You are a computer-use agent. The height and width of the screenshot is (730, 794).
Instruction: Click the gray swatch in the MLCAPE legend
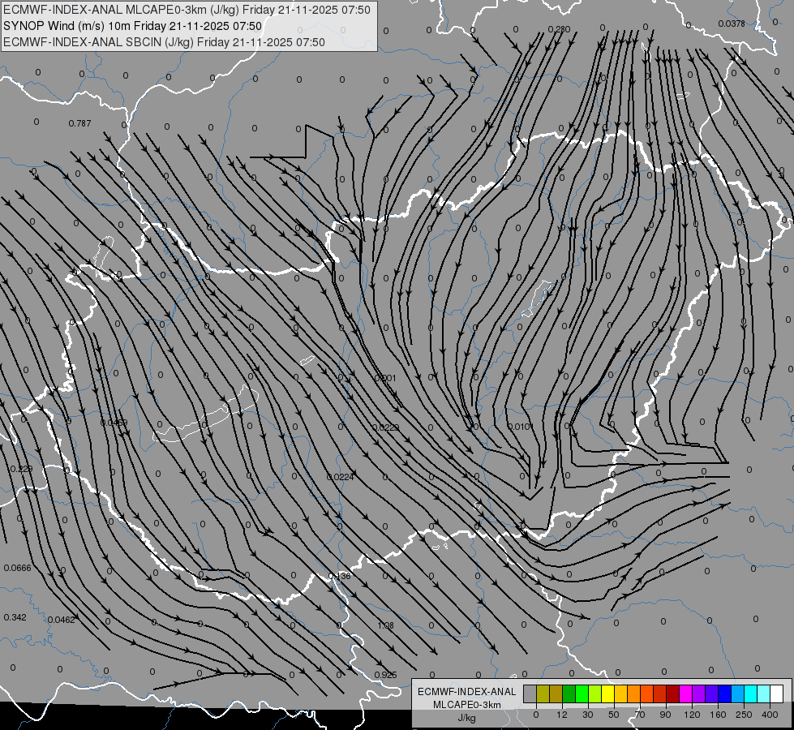click(x=530, y=694)
